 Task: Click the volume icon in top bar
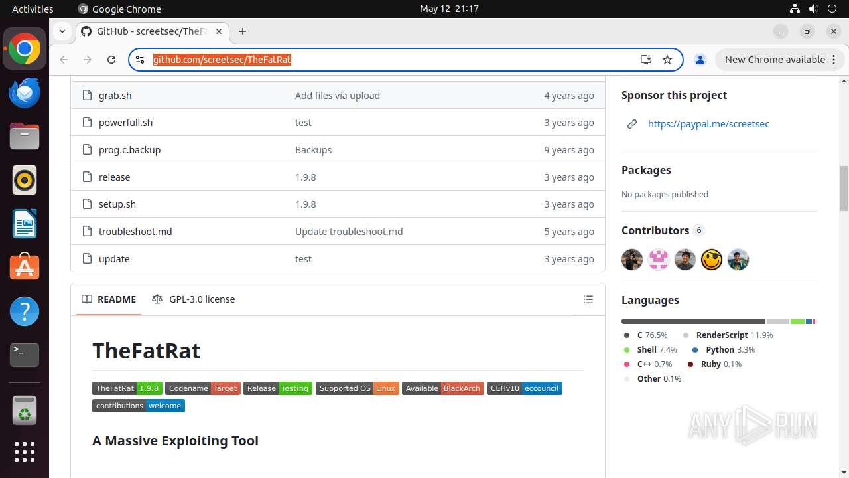coord(813,9)
